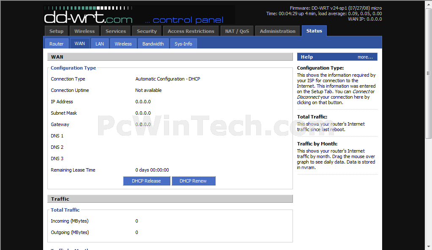
Task: Click the 'Not available' uptime value
Action: click(x=148, y=90)
